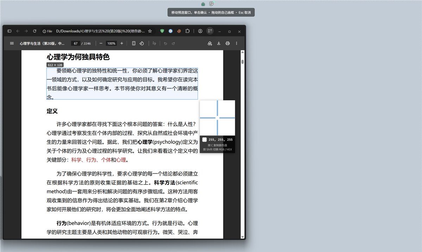Click the white note icon above the hint banner

pos(211,4)
